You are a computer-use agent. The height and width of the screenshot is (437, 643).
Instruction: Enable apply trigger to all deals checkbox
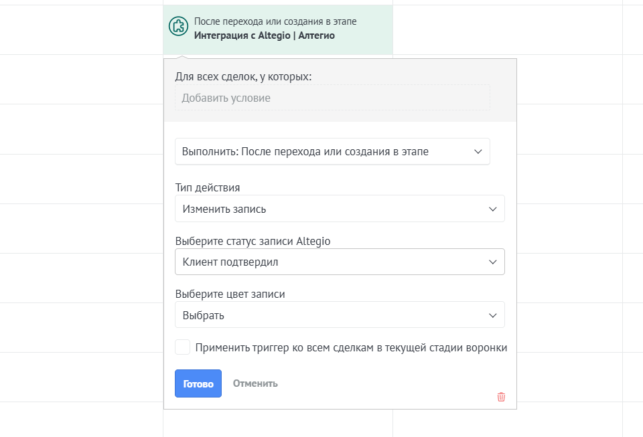coord(182,347)
